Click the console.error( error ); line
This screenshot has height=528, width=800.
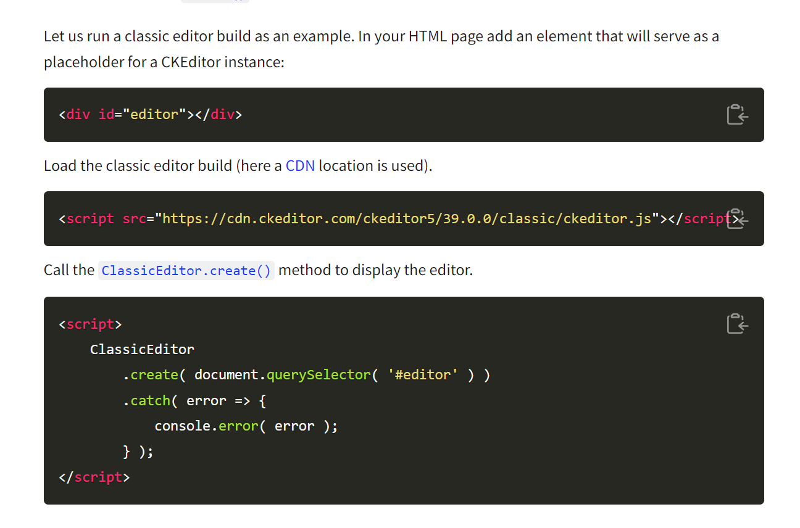[x=246, y=426]
